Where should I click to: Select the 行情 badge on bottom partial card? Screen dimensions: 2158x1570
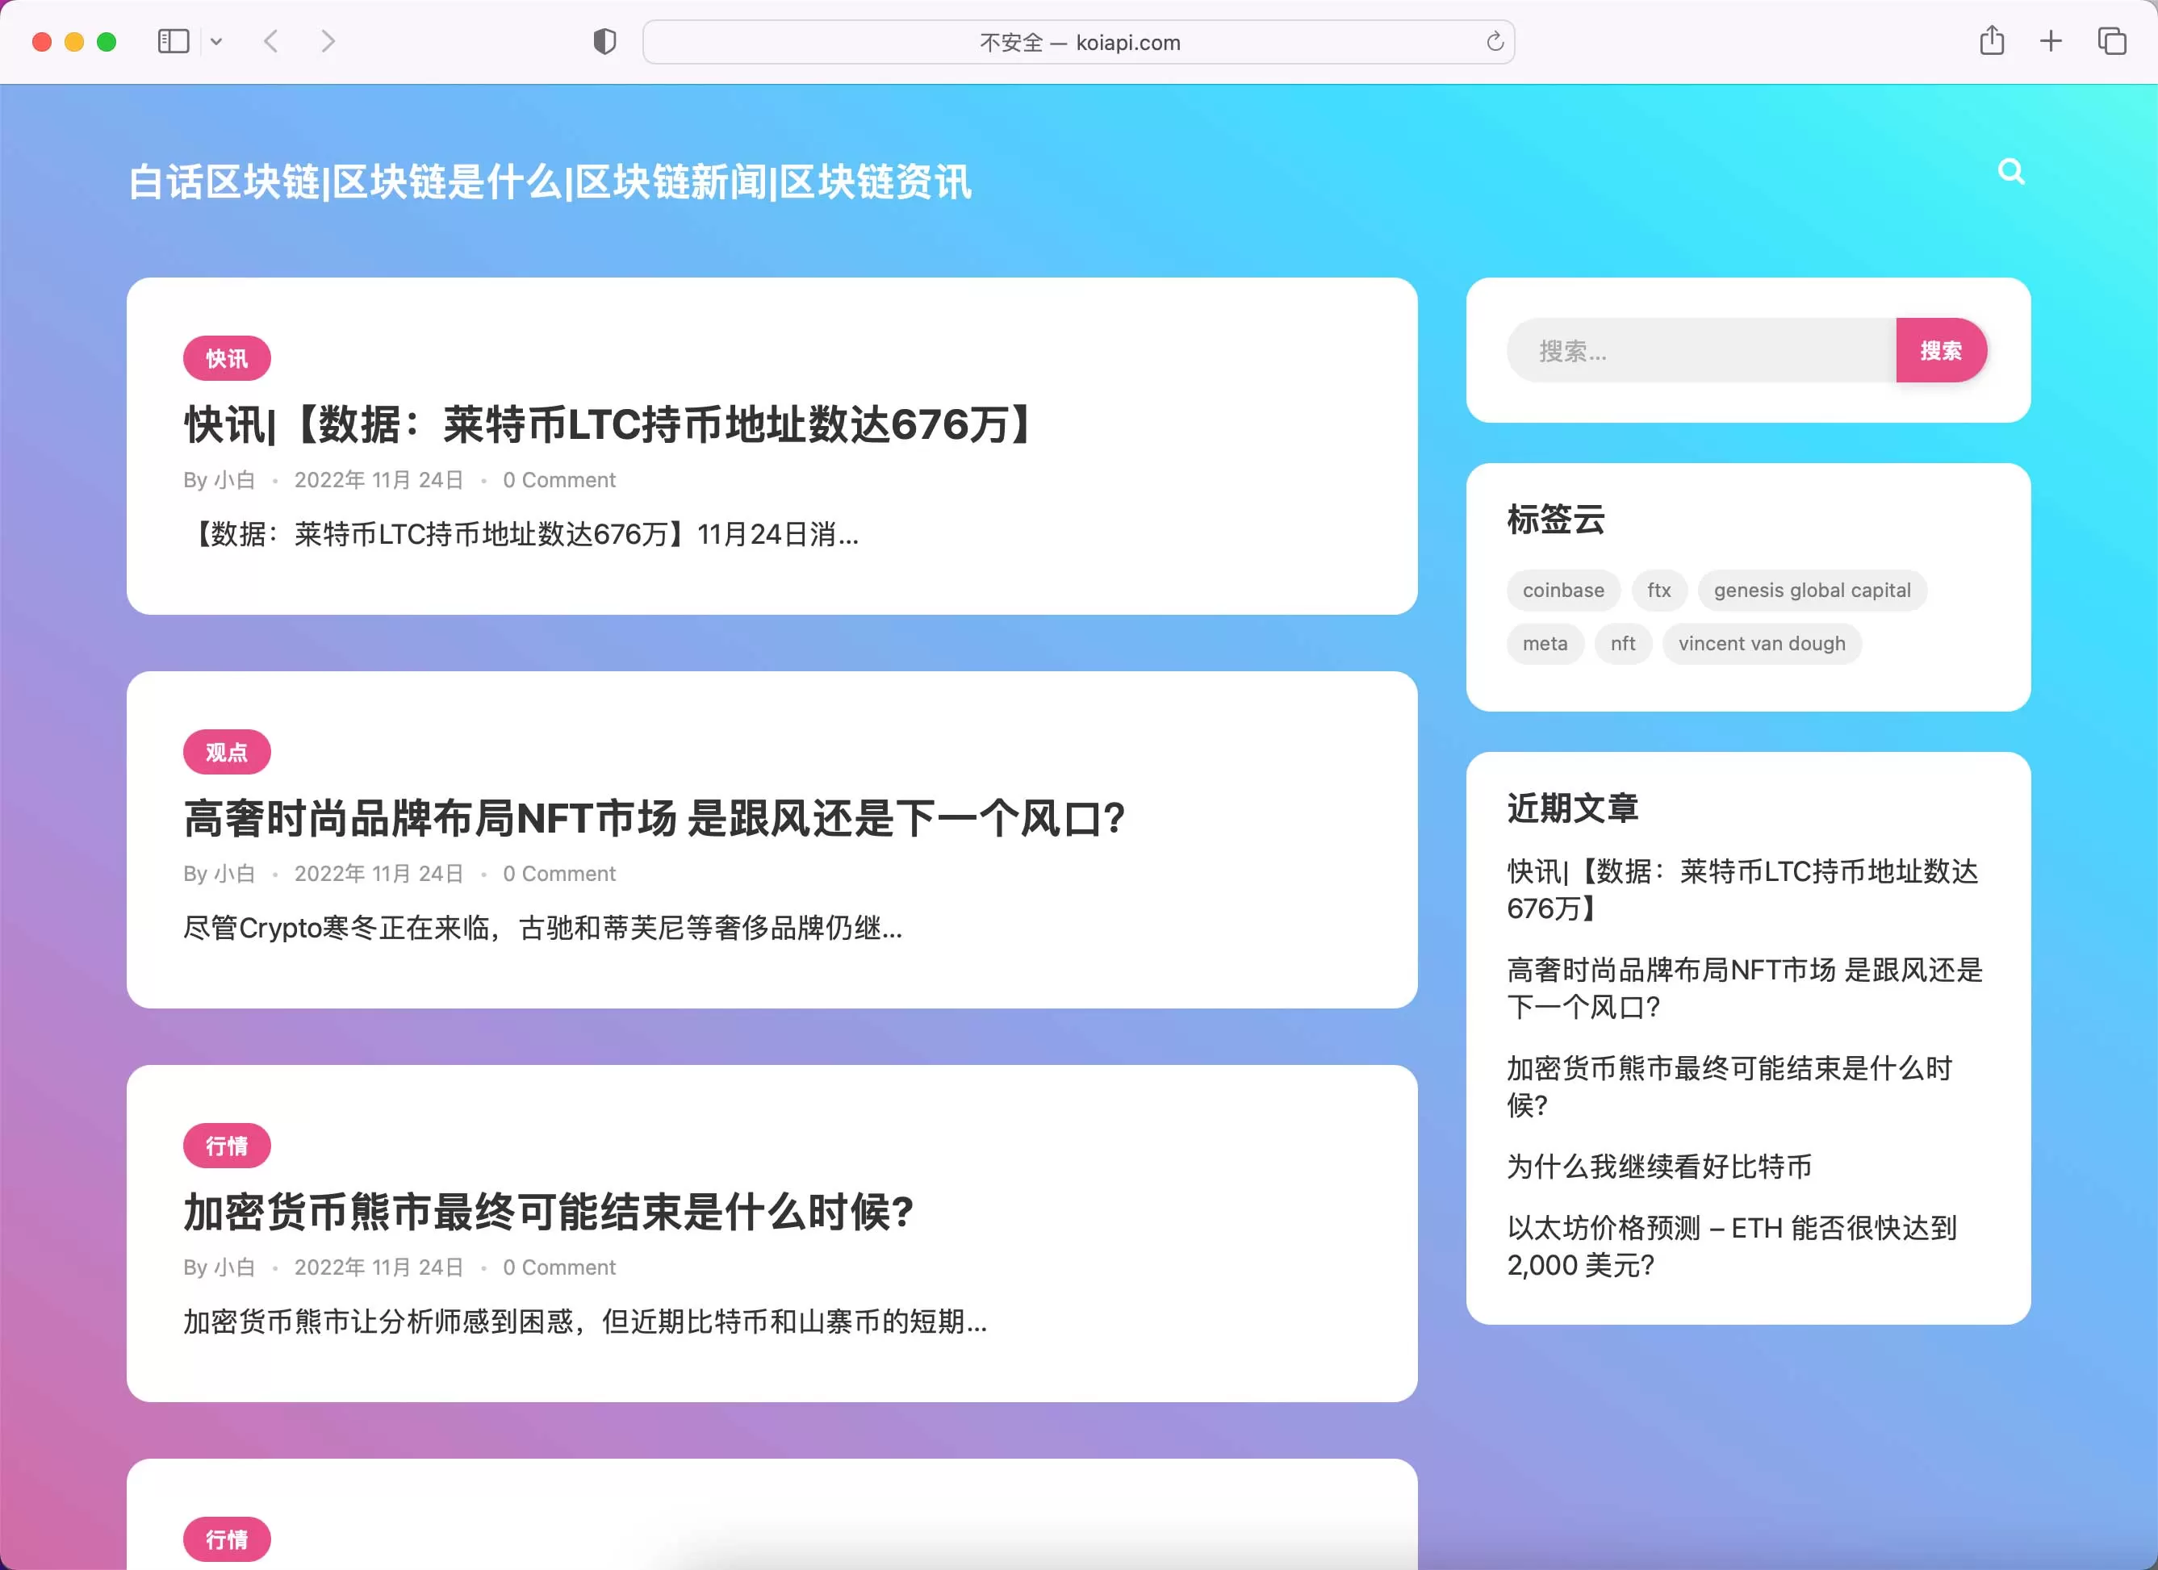pos(227,1539)
